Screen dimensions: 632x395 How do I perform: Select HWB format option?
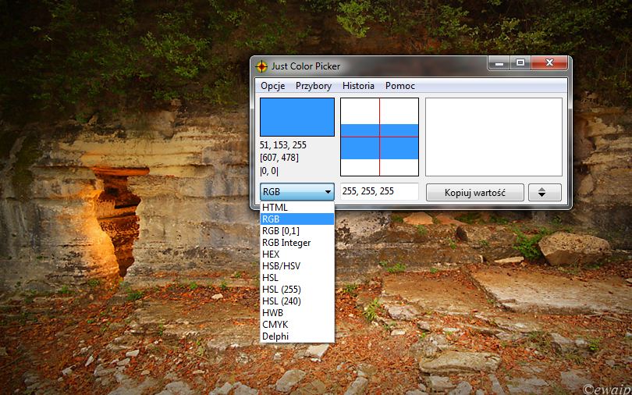click(297, 313)
